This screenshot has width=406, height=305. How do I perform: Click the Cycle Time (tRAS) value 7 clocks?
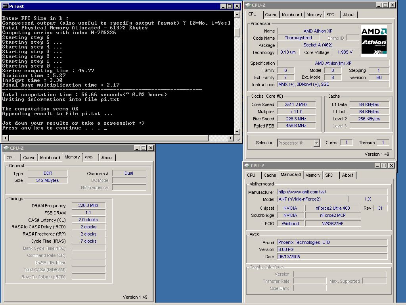88,241
